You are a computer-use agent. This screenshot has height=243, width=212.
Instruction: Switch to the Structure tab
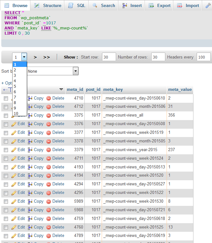click(x=48, y=5)
